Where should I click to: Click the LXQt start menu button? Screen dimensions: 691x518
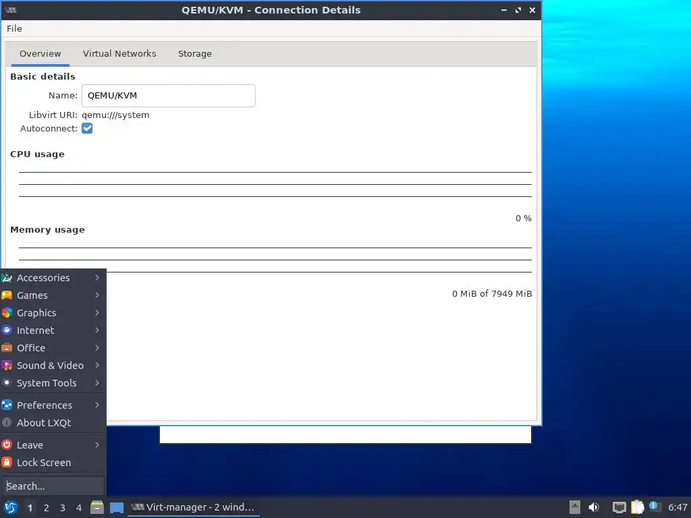coord(11,507)
